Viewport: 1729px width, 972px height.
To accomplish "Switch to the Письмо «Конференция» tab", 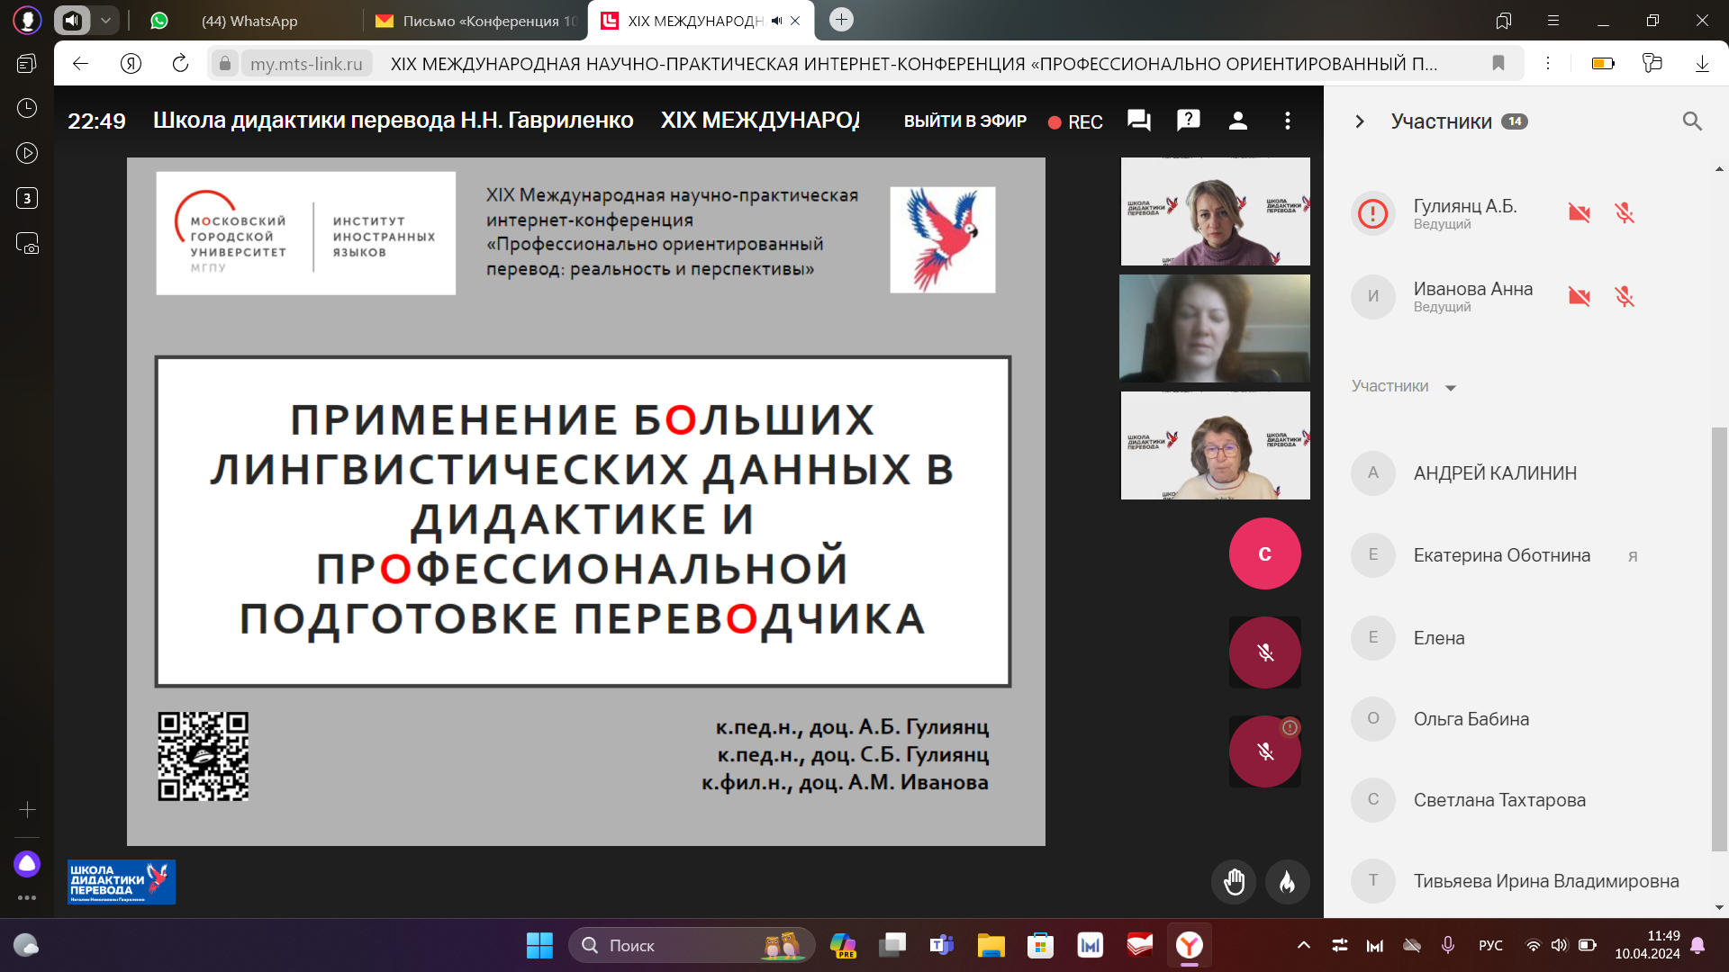I will (477, 21).
